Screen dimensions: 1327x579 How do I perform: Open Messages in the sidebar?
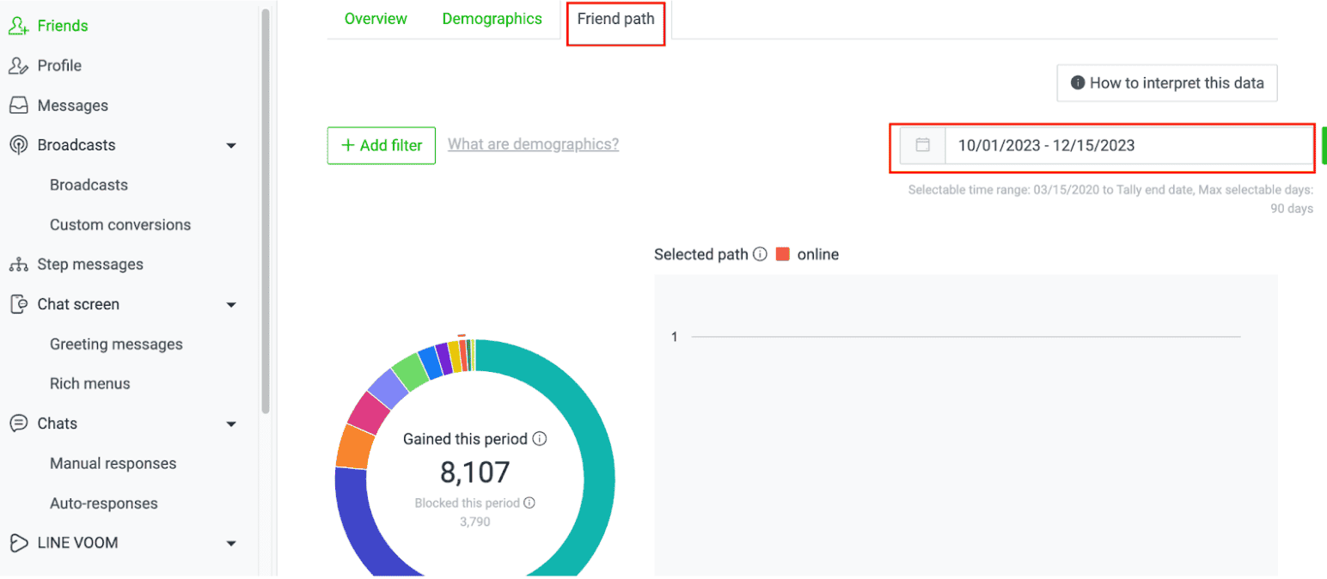(73, 106)
